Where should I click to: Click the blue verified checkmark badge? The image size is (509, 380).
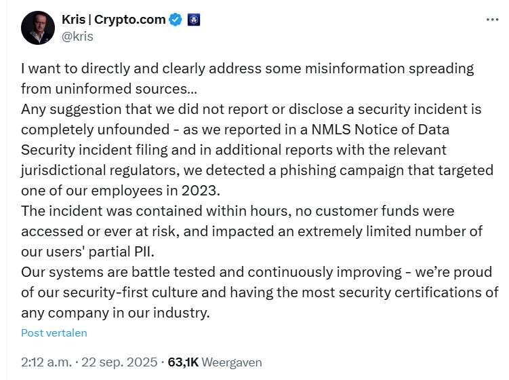176,20
